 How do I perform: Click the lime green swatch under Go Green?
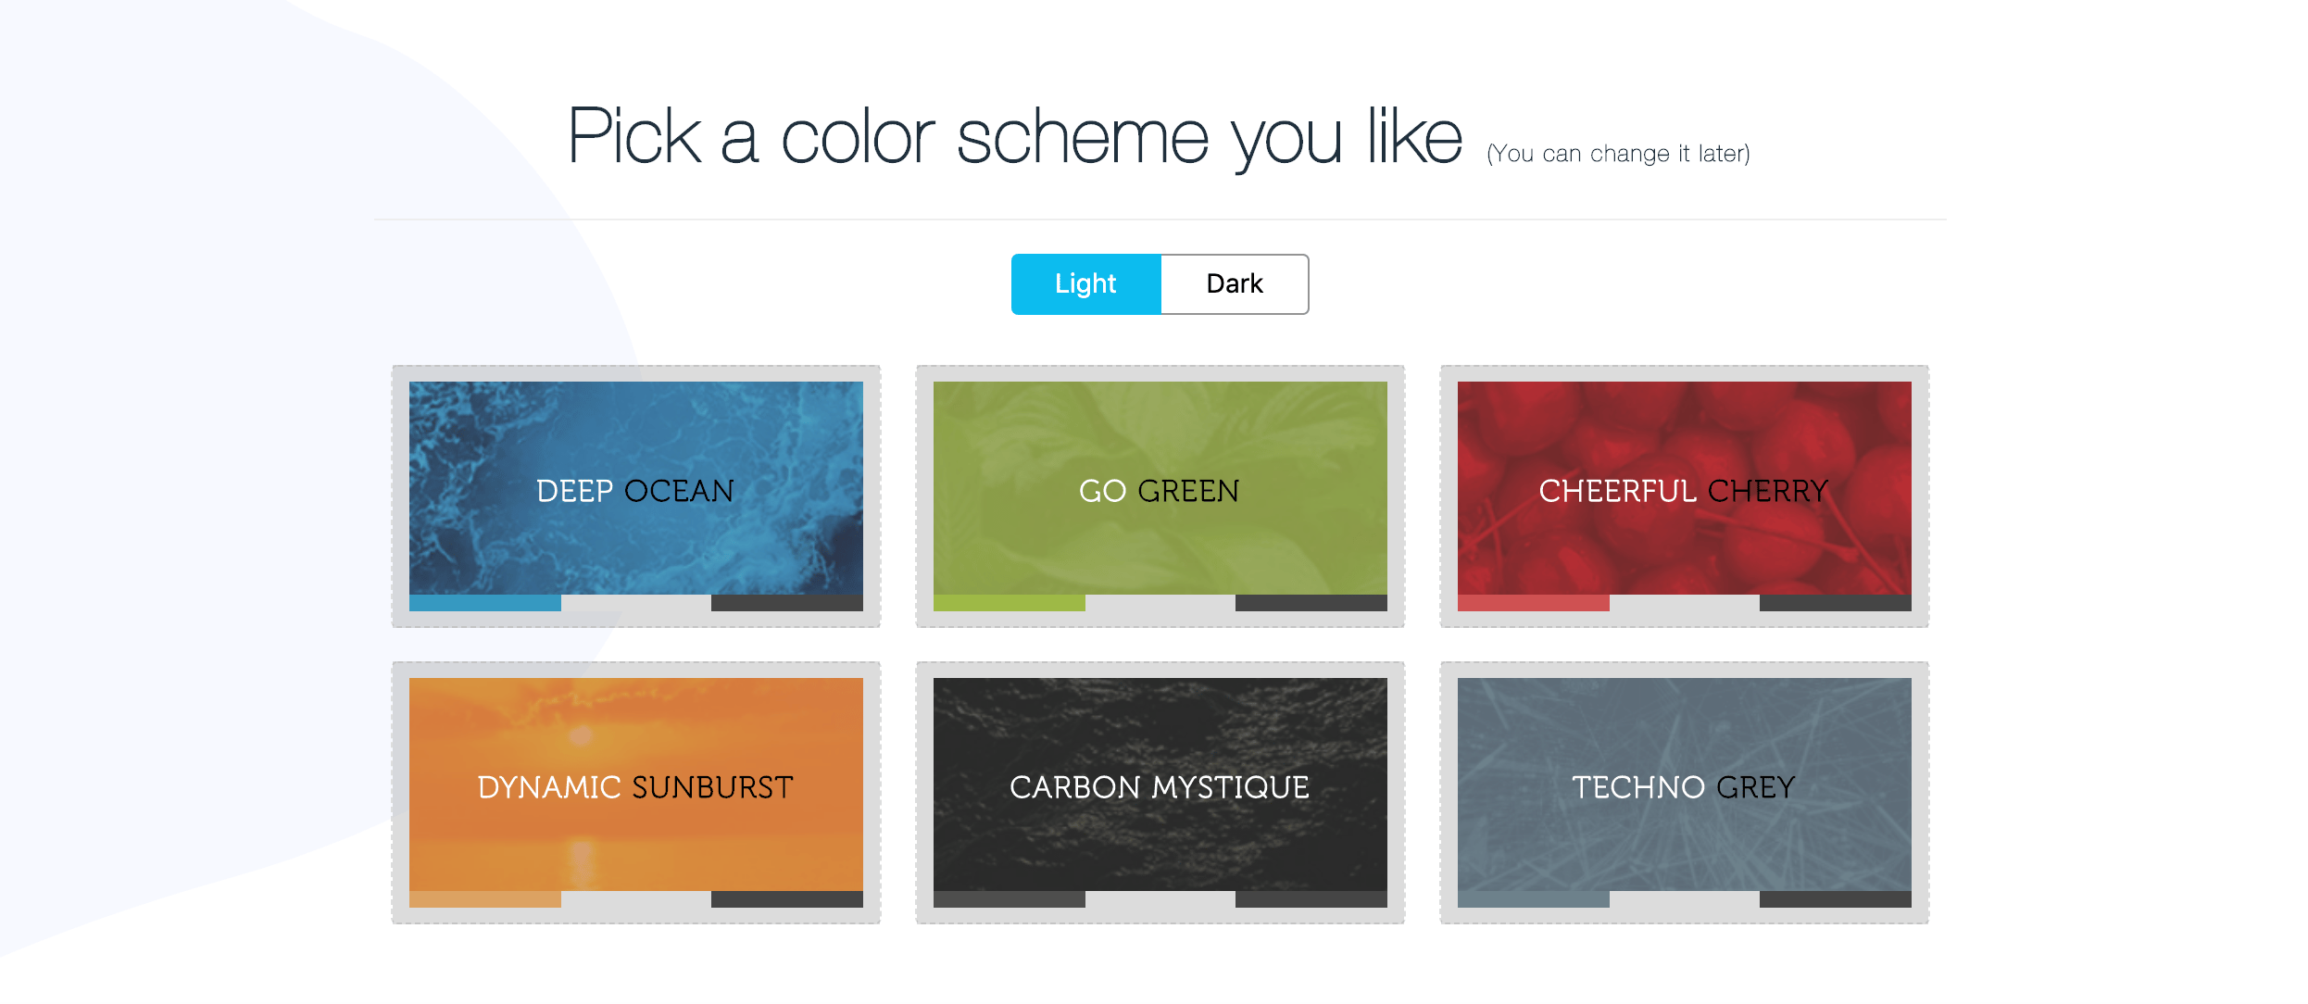(1009, 603)
